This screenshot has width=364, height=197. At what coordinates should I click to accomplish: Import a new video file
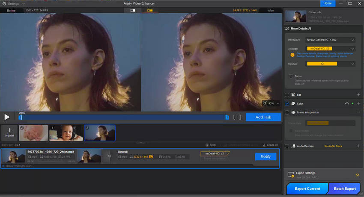coord(9,132)
